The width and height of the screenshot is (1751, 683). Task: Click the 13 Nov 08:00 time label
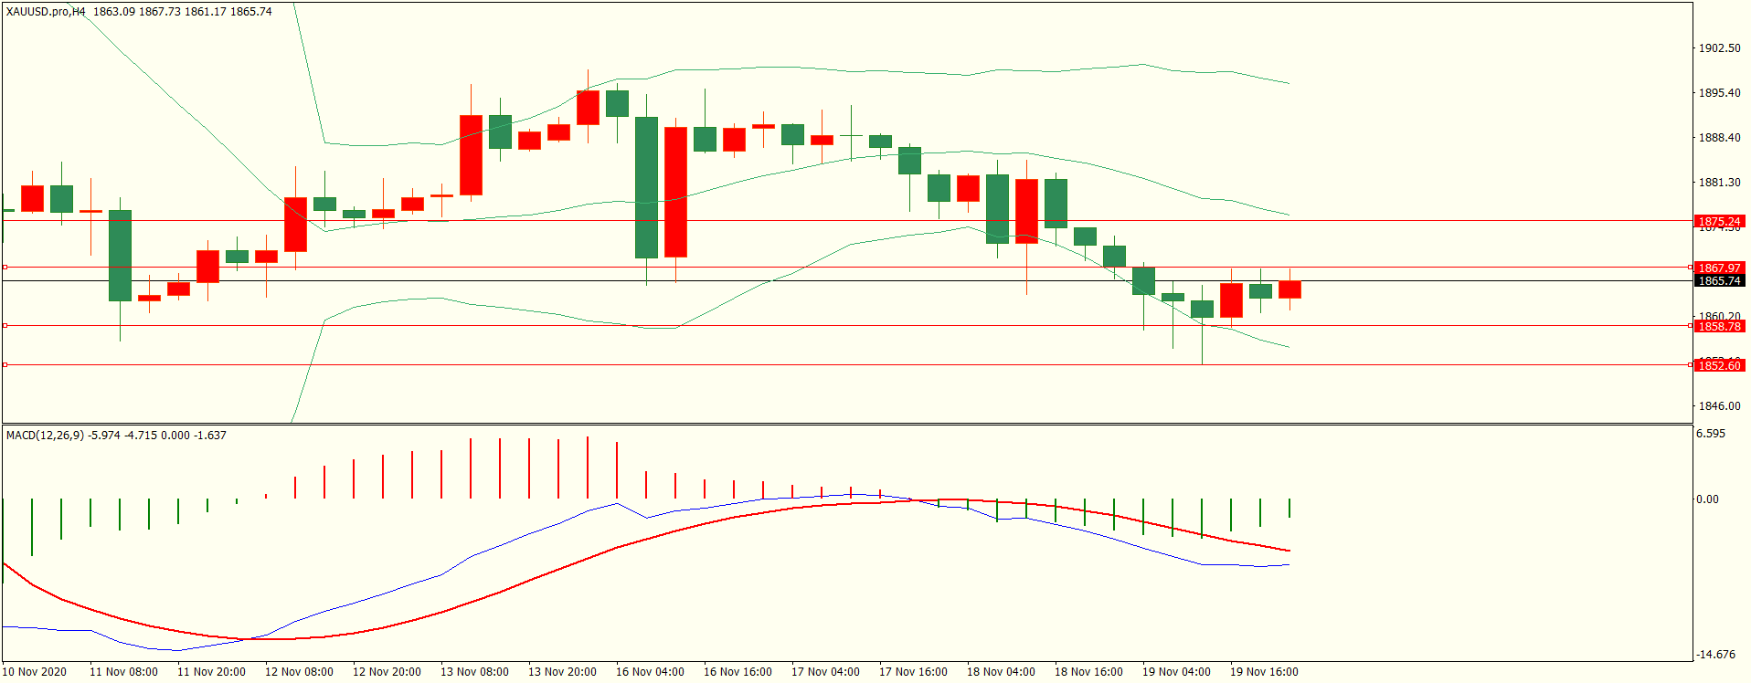click(x=474, y=672)
